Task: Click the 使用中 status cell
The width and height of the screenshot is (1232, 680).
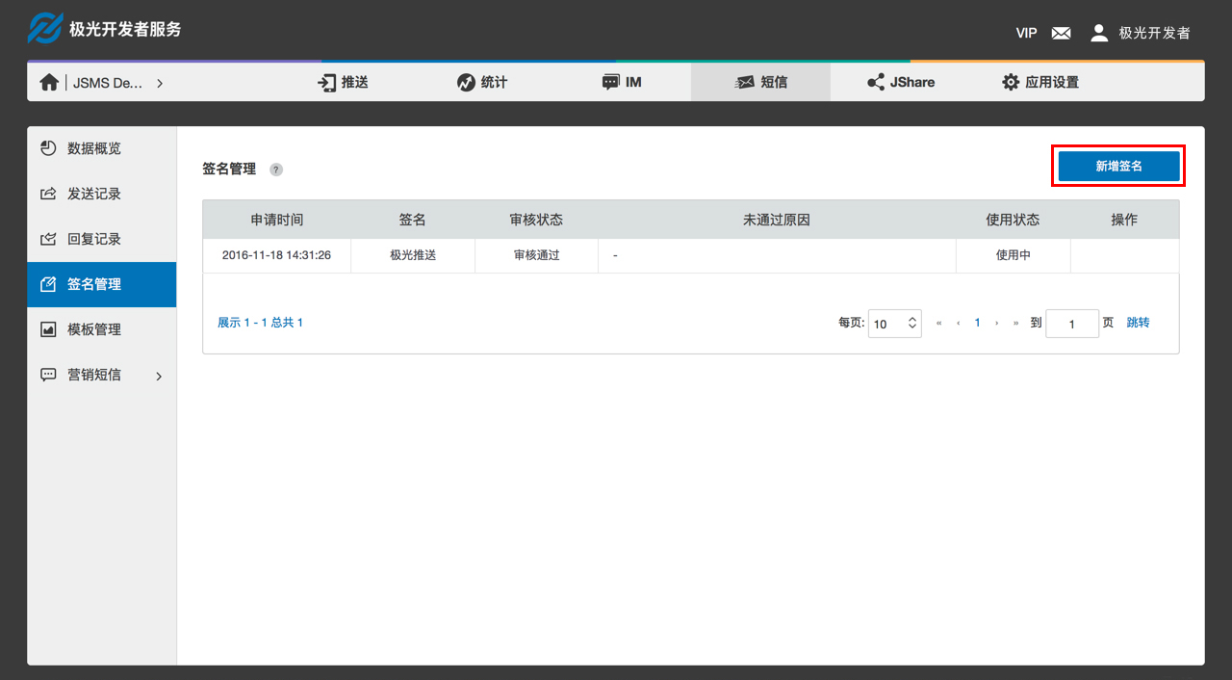Action: tap(1013, 255)
